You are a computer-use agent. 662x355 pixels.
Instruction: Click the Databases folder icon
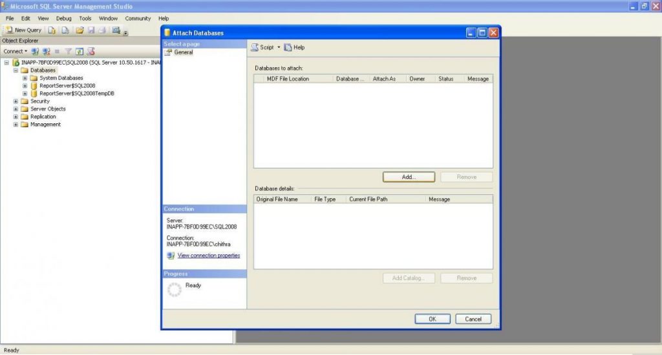pos(25,70)
